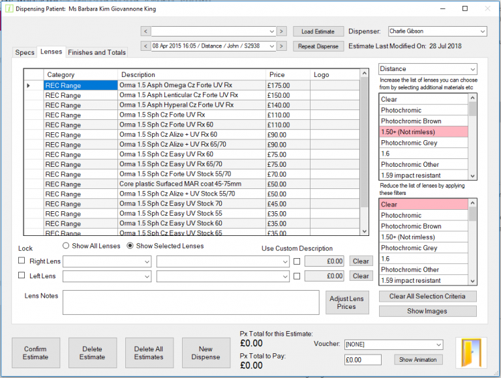Viewport: 501px width, 378px height.
Task: Switch to the Specs tab
Action: [25, 52]
